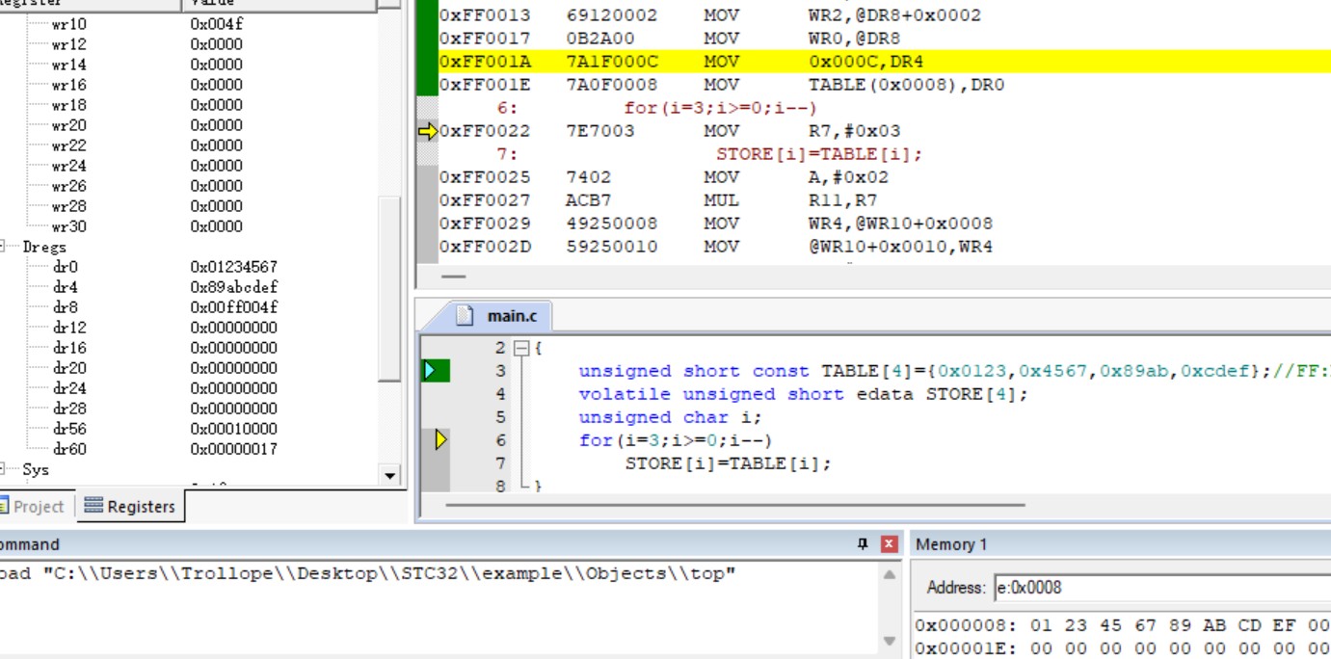The width and height of the screenshot is (1331, 659).
Task: Click STORE[i]=TABLE[i] on main.c line 7
Action: point(728,463)
